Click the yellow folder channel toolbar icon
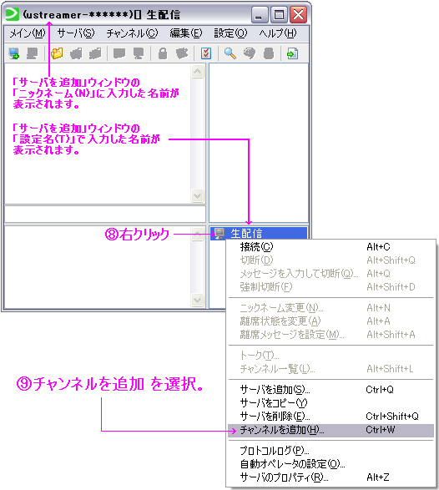439x490 pixels. tap(58, 53)
